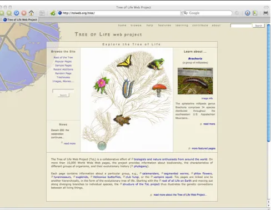Select the Tree of Life Web Project tab

[20, 19]
